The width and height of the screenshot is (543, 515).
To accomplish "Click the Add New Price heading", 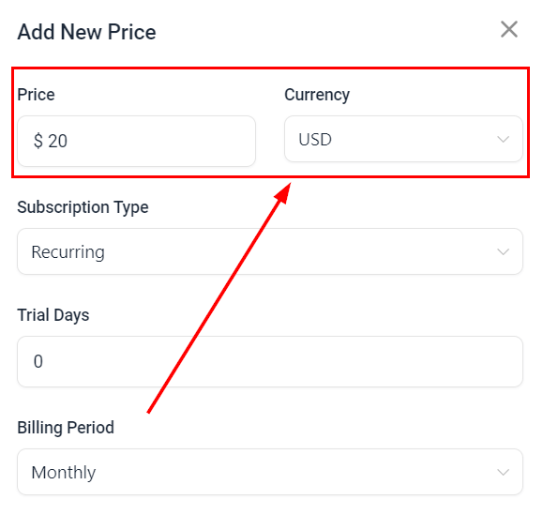I will (86, 32).
